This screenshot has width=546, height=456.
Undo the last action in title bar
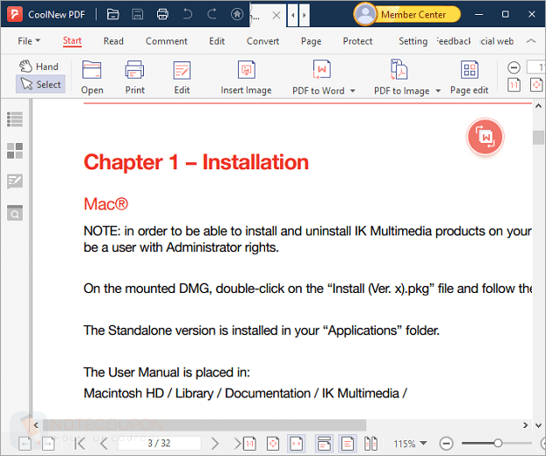coord(187,14)
